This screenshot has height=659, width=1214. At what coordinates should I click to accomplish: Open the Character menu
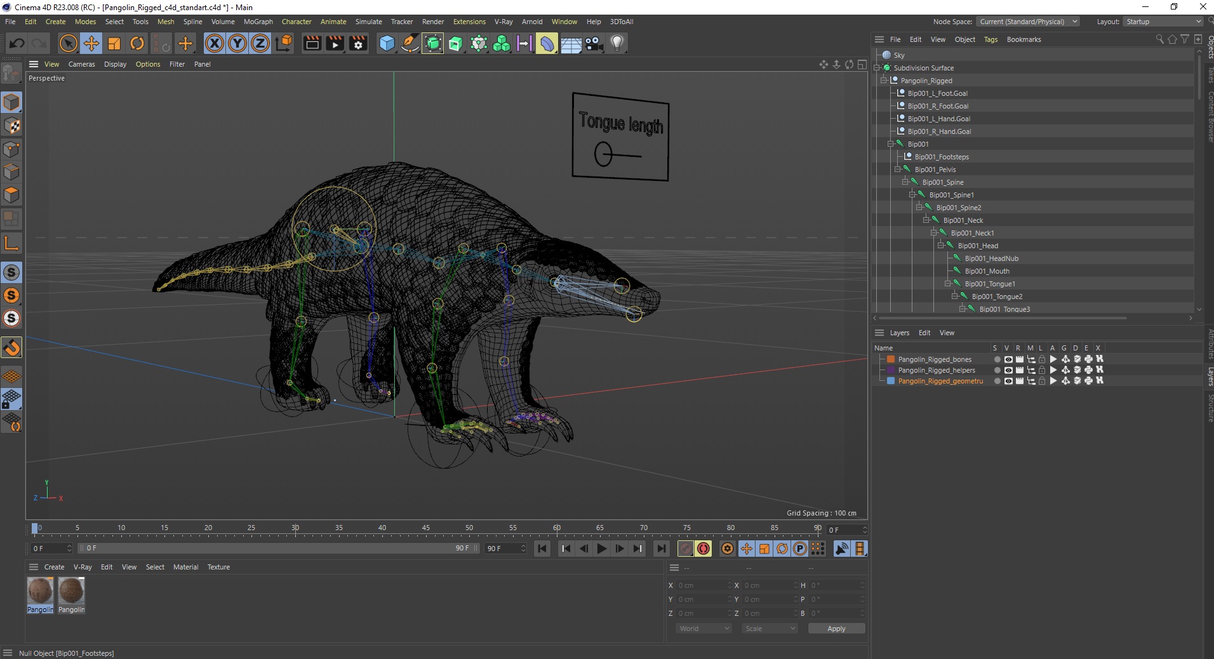click(297, 22)
